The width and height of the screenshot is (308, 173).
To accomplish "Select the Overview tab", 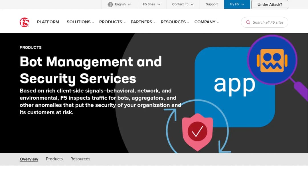I will (x=29, y=159).
